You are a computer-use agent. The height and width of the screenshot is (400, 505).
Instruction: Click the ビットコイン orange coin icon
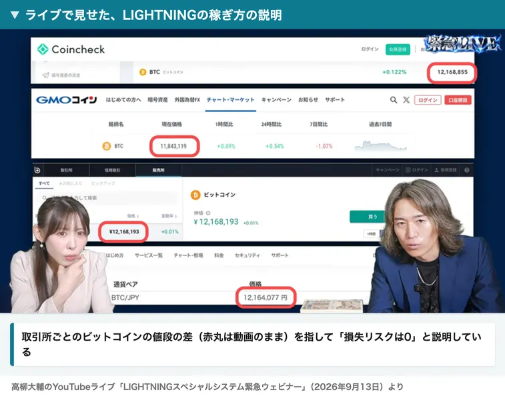point(195,195)
